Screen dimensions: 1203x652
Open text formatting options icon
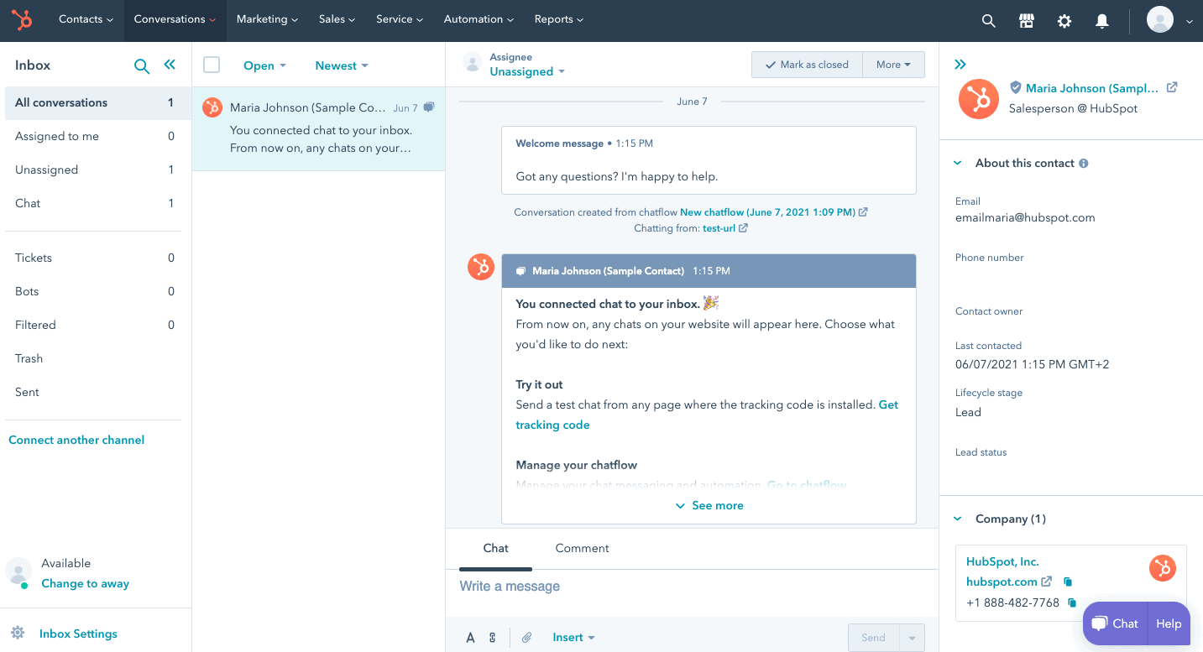coord(470,638)
